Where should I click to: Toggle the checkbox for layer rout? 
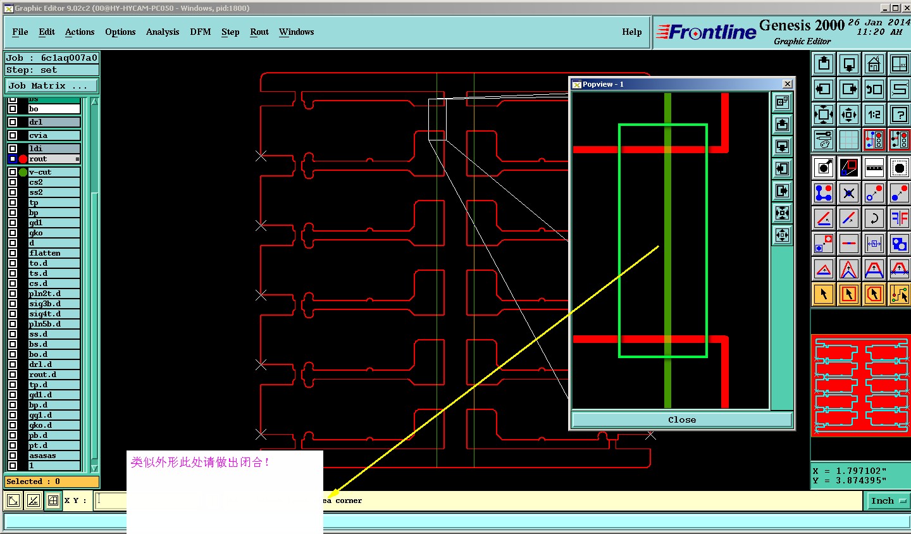13,159
